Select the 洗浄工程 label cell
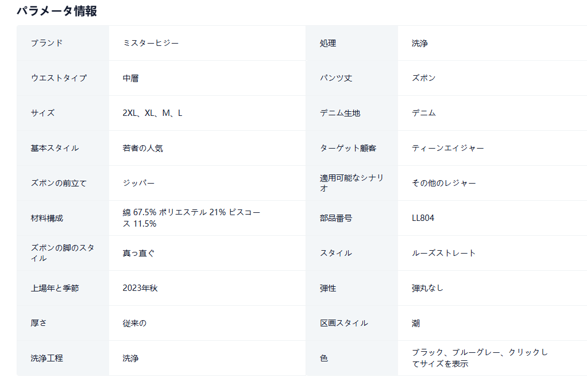The height and width of the screenshot is (389, 587). (x=47, y=358)
